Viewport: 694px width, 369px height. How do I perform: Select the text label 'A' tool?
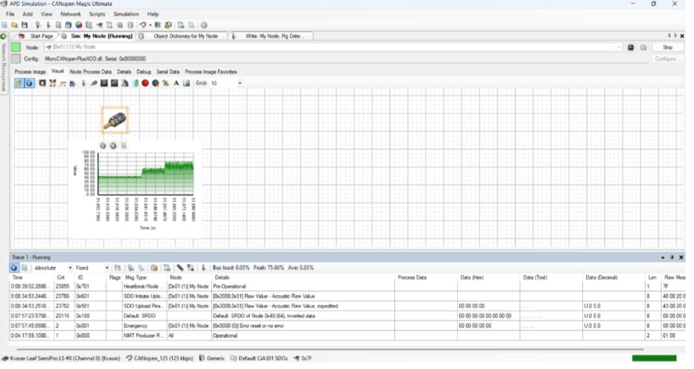click(176, 83)
